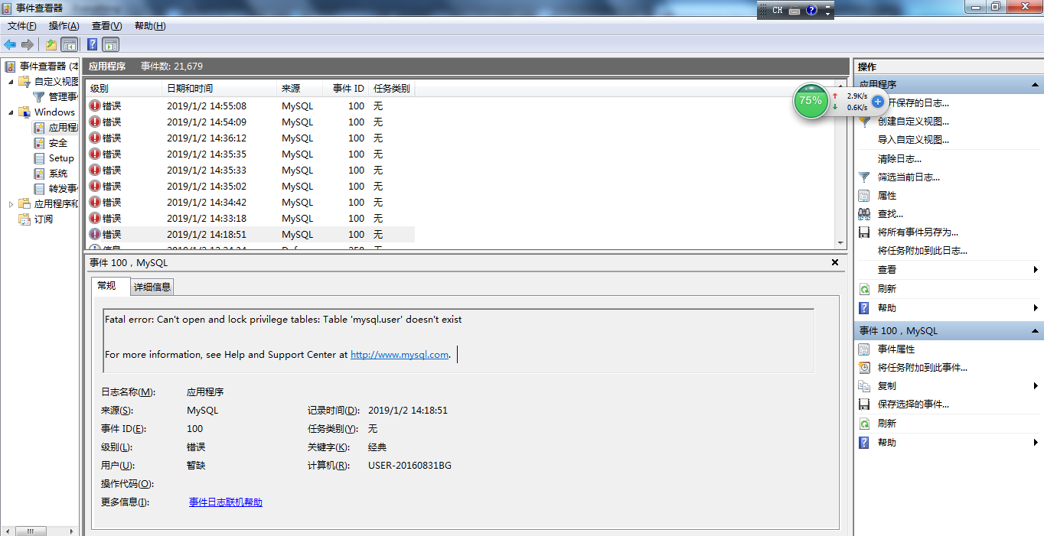Expand the 应用程序和服务日志 tree node

point(10,203)
